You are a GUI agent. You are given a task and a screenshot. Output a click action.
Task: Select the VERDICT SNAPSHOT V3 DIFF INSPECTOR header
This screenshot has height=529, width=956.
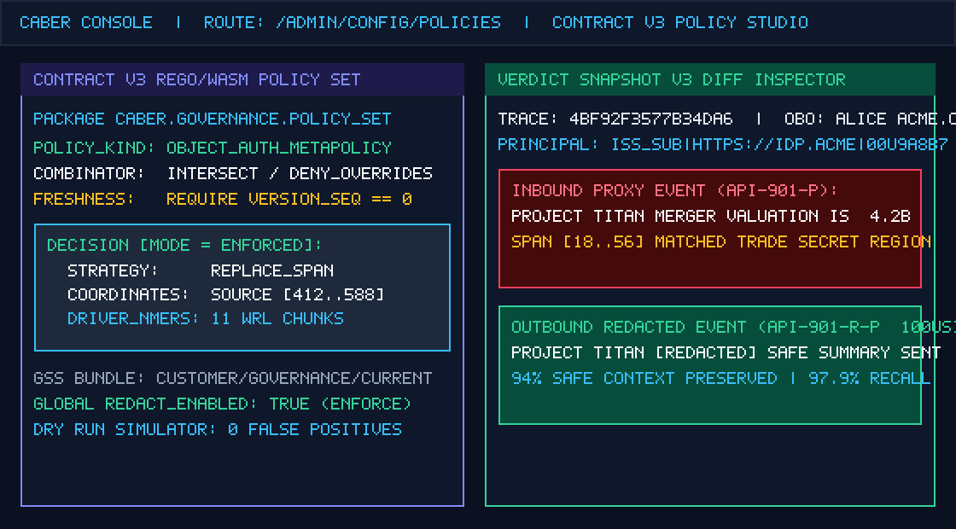tap(709, 79)
